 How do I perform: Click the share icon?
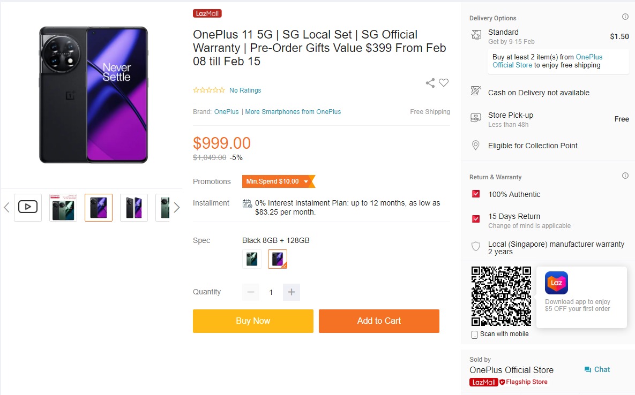point(430,83)
